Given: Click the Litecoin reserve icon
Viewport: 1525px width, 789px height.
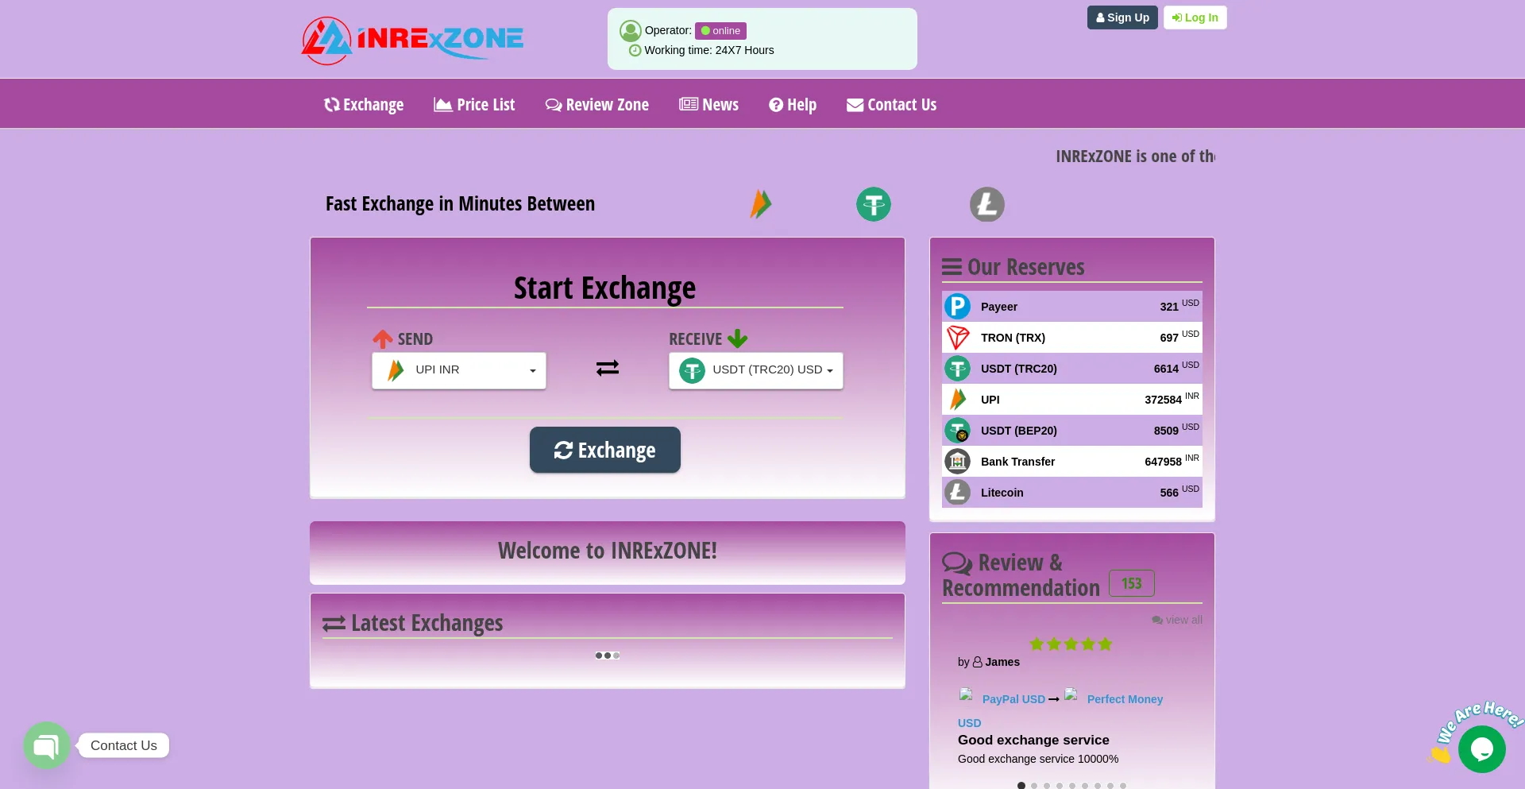Looking at the screenshot, I should coord(957,492).
